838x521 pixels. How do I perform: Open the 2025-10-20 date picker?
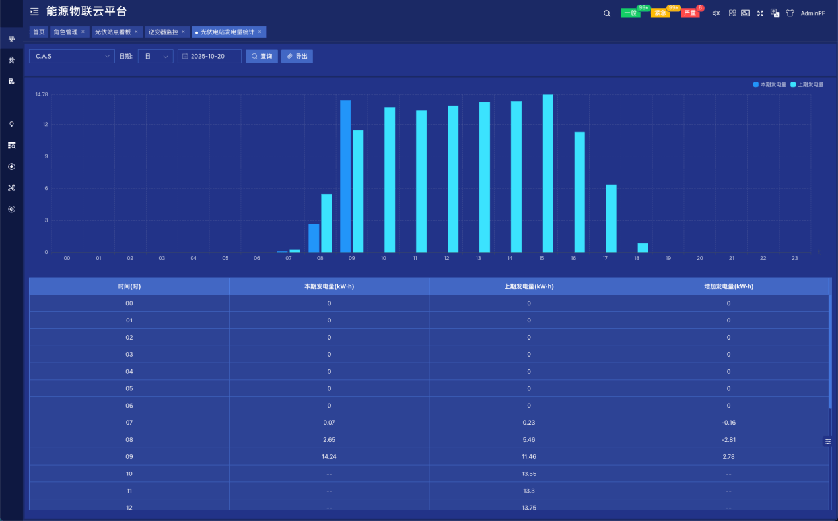(209, 57)
